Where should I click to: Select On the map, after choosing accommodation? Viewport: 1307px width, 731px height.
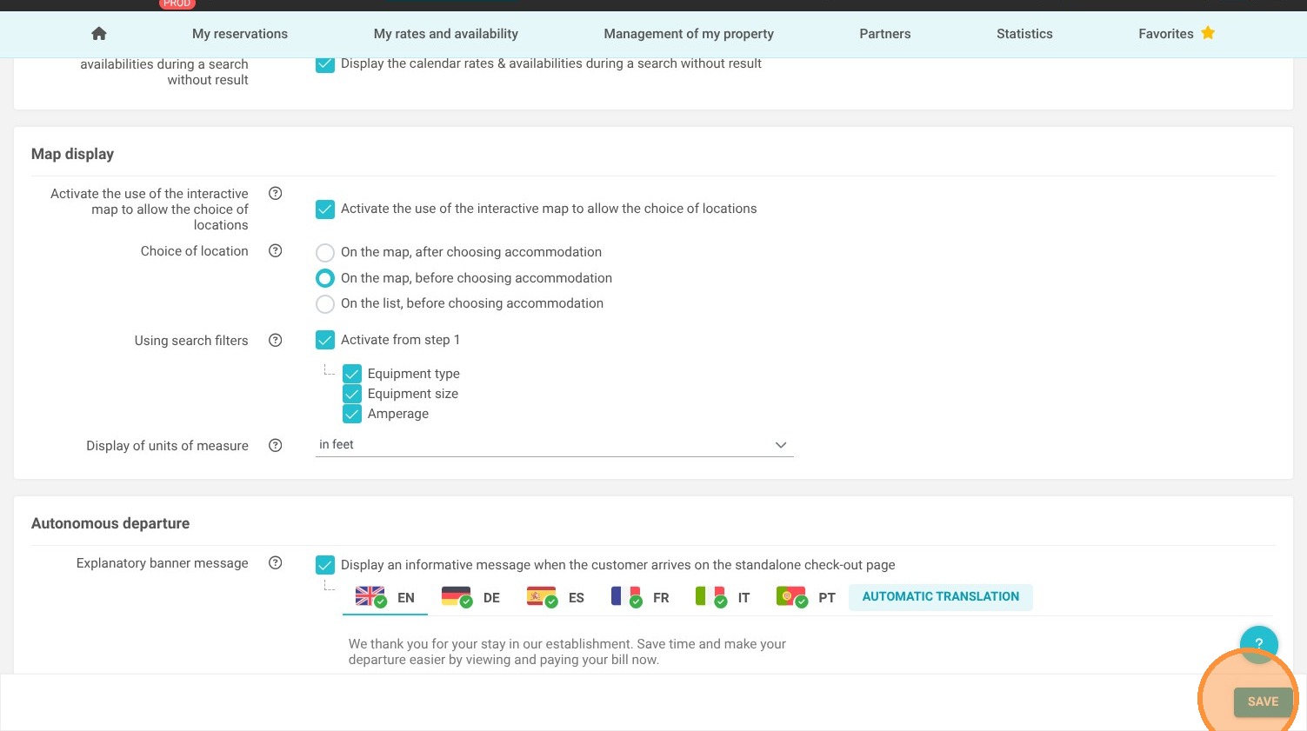[x=325, y=253]
